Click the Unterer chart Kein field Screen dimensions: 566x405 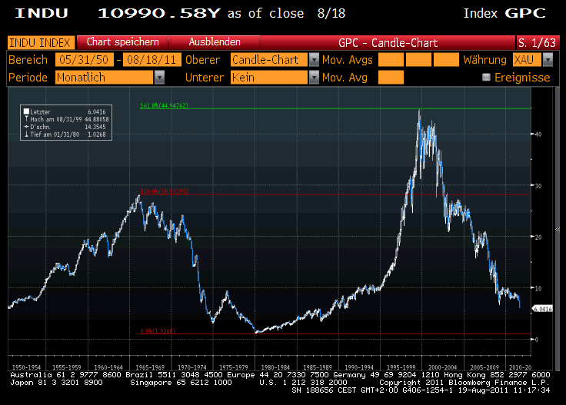tap(269, 77)
